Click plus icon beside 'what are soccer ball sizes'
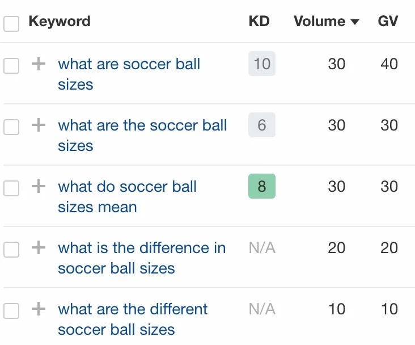 (x=38, y=64)
